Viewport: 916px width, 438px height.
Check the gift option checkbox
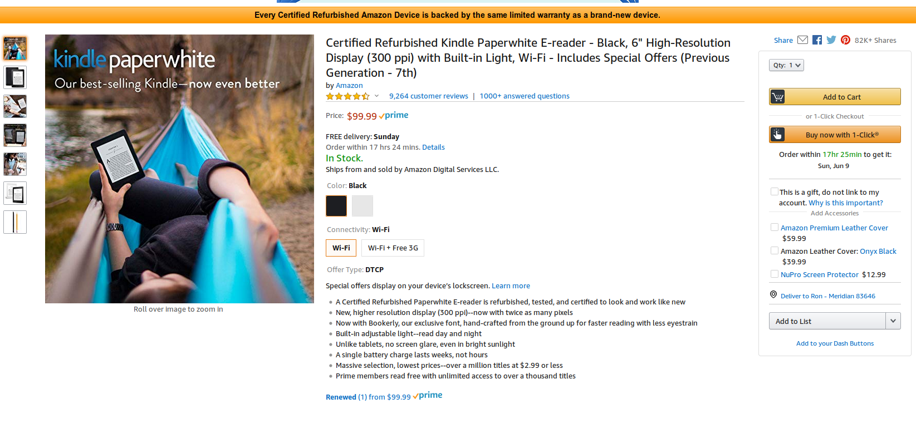point(774,191)
